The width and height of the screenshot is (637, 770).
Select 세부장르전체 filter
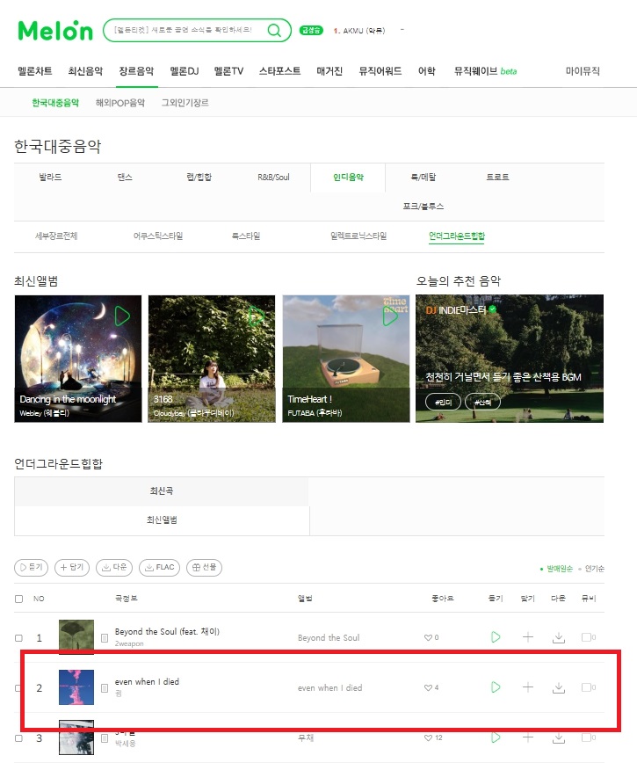tap(56, 236)
